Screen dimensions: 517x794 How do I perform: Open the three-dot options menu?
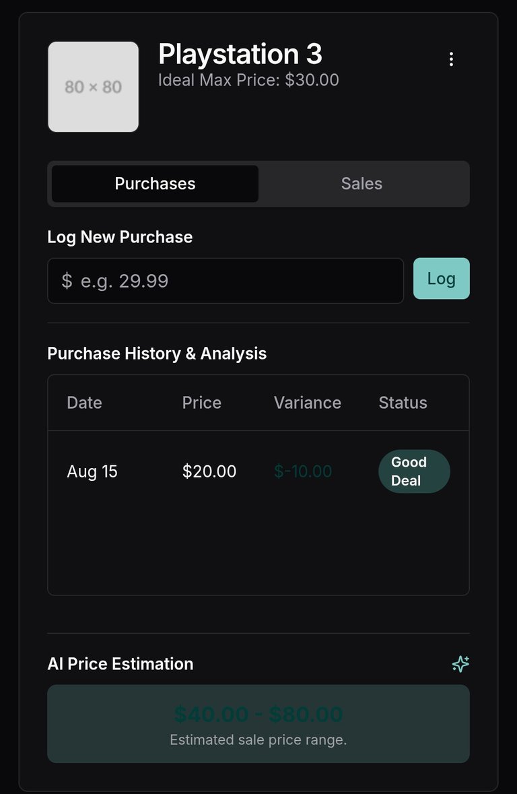click(x=450, y=59)
